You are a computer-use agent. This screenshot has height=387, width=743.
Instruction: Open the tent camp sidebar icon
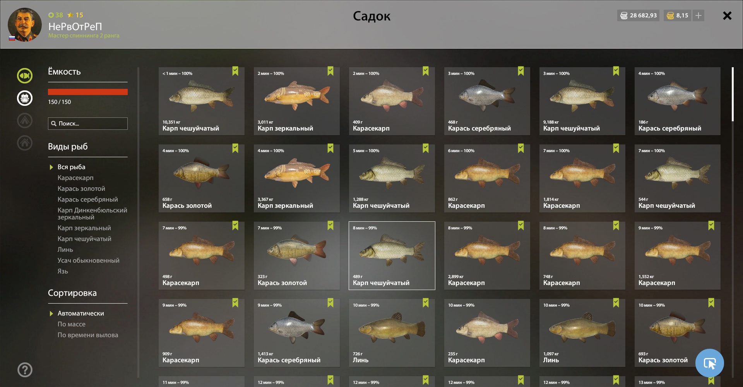pos(25,121)
